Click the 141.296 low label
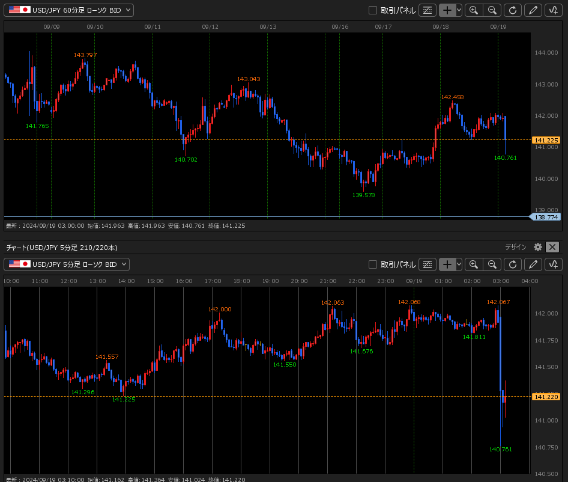 coord(83,392)
